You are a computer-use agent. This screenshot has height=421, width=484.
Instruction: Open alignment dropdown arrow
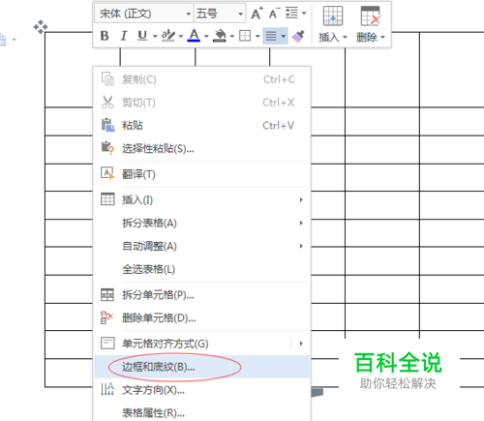pos(284,36)
